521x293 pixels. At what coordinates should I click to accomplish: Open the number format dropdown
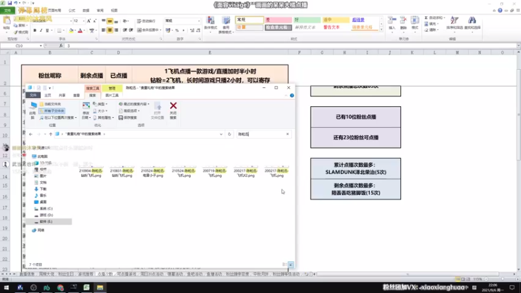[x=199, y=21]
